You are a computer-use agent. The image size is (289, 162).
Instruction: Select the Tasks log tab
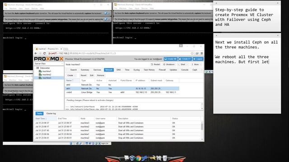pos(39,113)
